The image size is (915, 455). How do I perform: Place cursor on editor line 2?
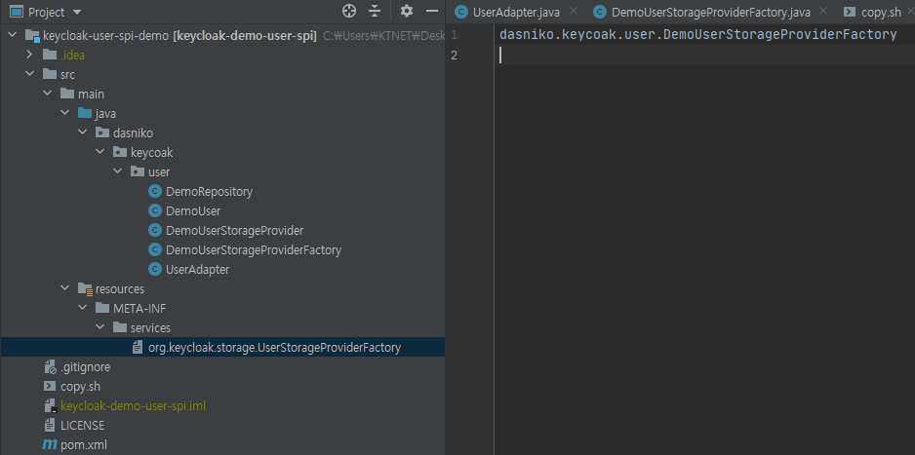click(x=705, y=55)
